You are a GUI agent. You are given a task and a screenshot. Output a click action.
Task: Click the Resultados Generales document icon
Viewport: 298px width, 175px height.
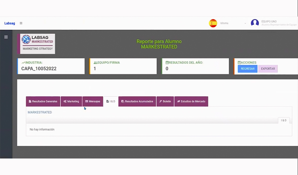coord(30,101)
